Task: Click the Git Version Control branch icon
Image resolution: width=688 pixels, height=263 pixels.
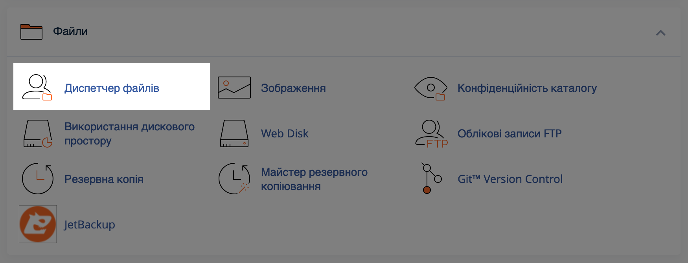Action: pos(431,178)
